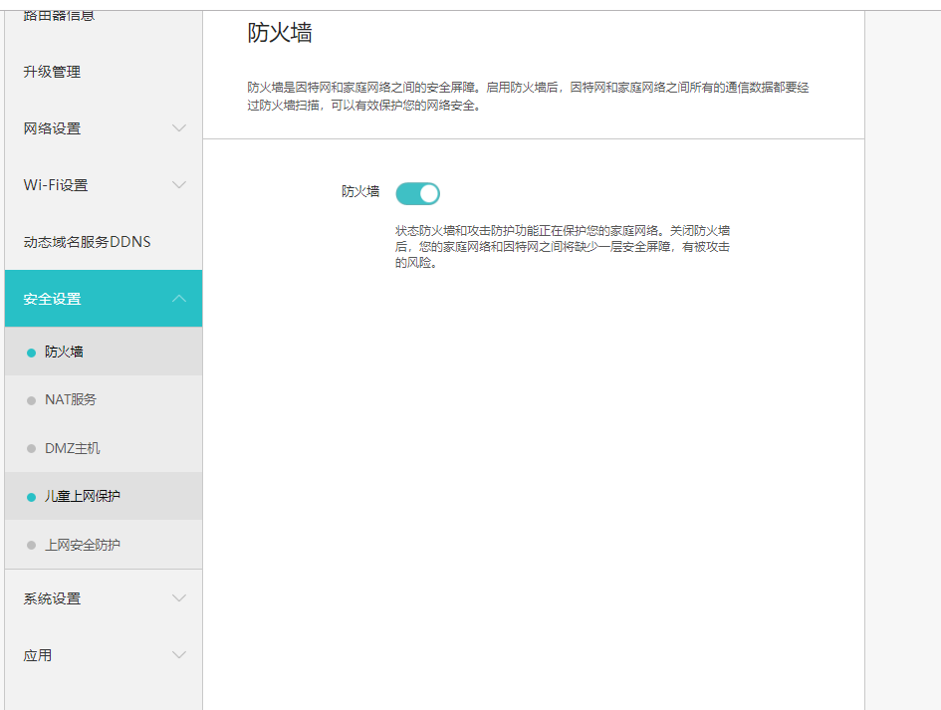Go to 儿童上网保护 settings
Screen dimensions: 941x710
83,496
